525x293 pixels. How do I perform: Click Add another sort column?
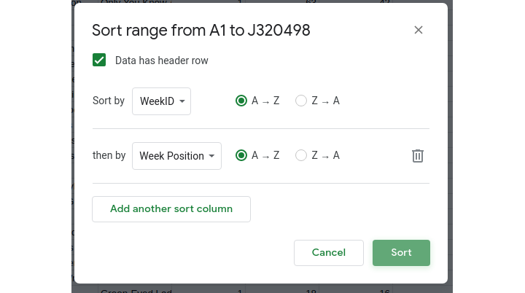(x=171, y=208)
